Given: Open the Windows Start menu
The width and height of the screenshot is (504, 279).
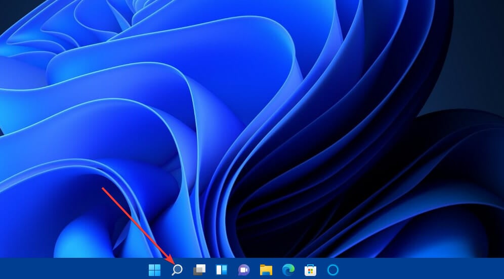Looking at the screenshot, I should click(155, 270).
